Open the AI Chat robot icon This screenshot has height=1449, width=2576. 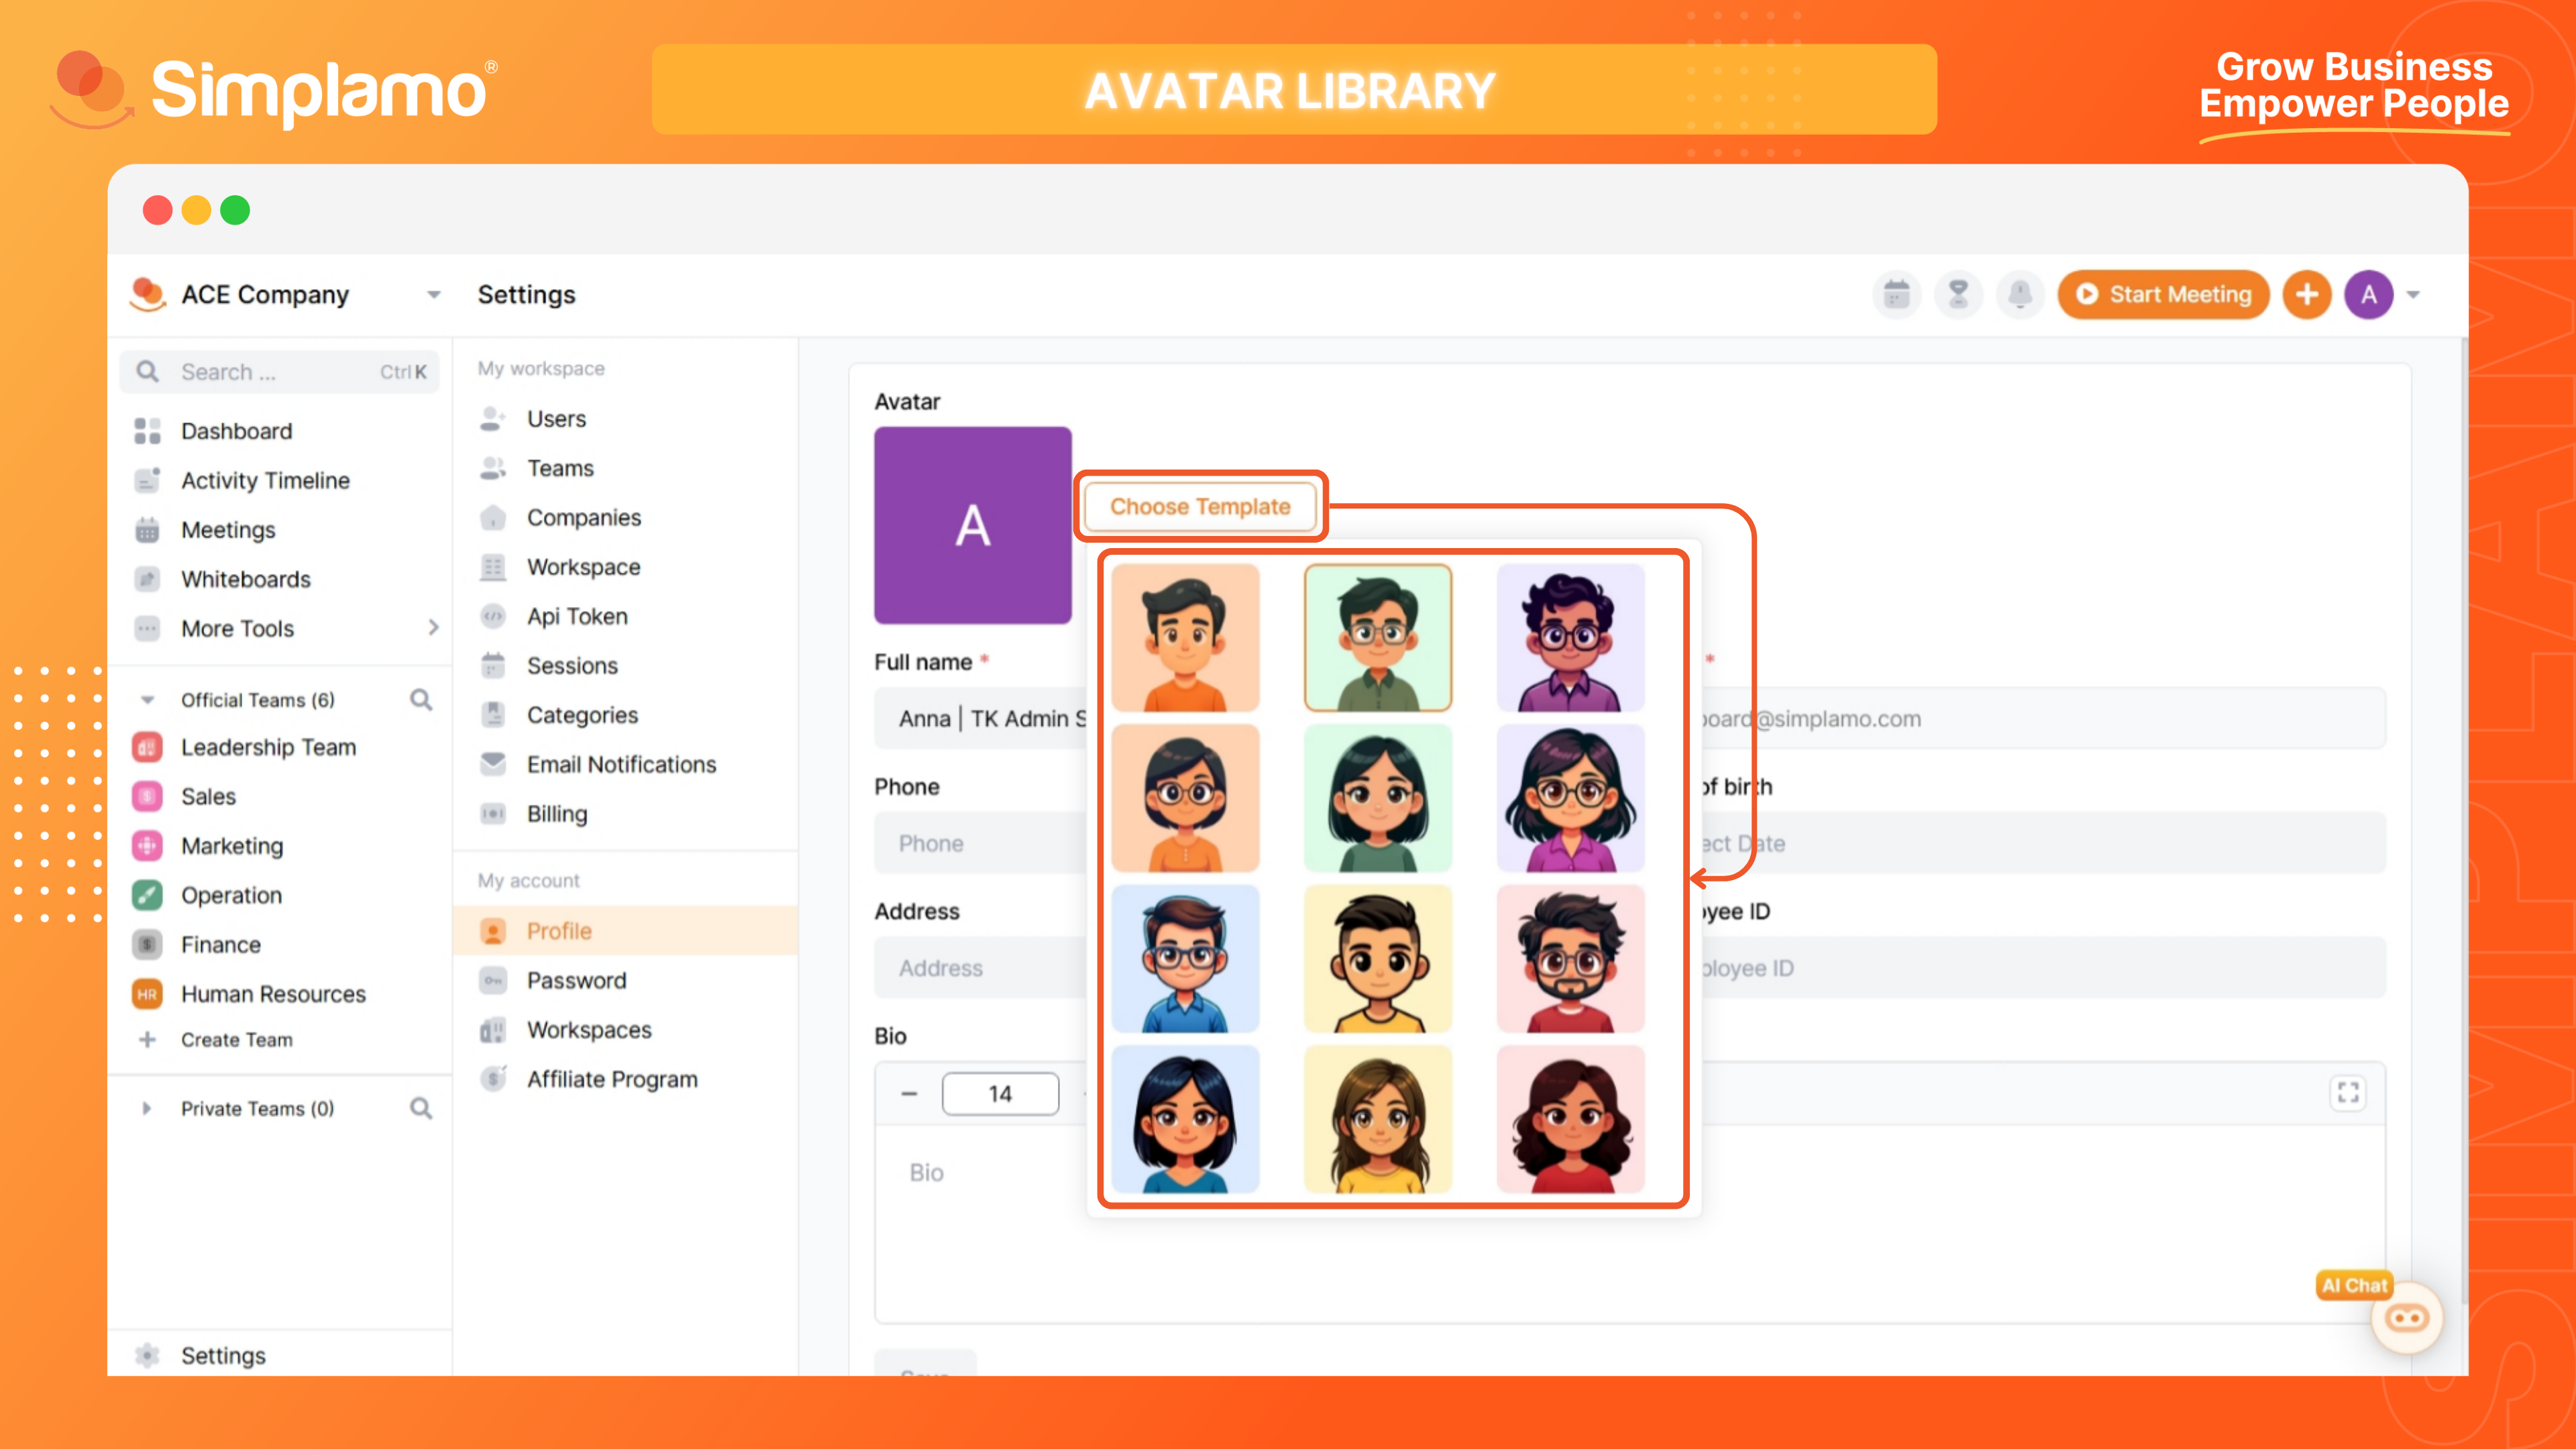2406,1318
